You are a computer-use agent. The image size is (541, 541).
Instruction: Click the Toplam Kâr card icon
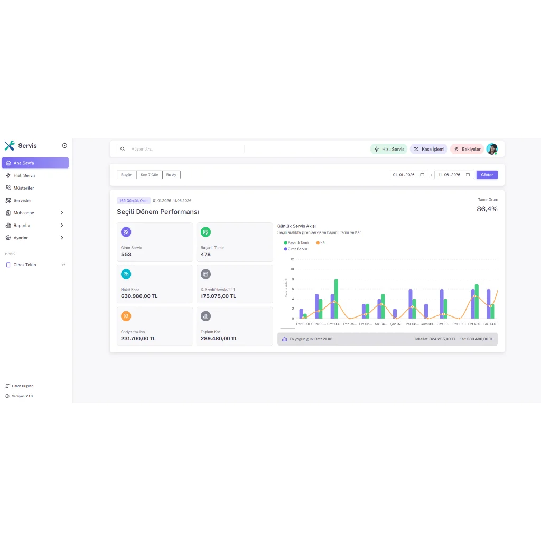click(x=206, y=316)
